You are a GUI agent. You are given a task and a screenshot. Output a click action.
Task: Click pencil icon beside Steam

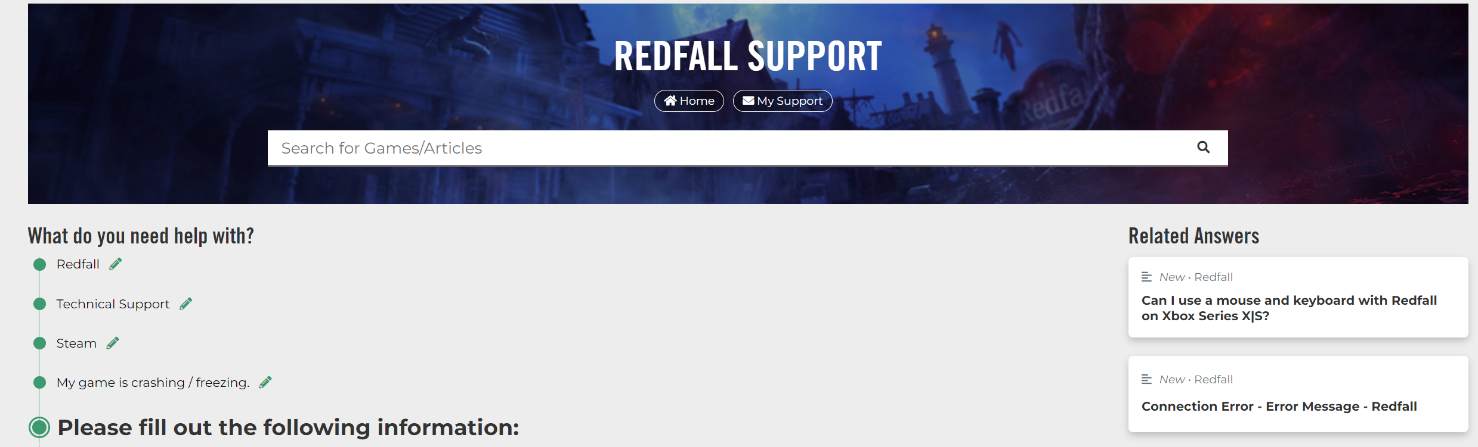click(x=113, y=343)
